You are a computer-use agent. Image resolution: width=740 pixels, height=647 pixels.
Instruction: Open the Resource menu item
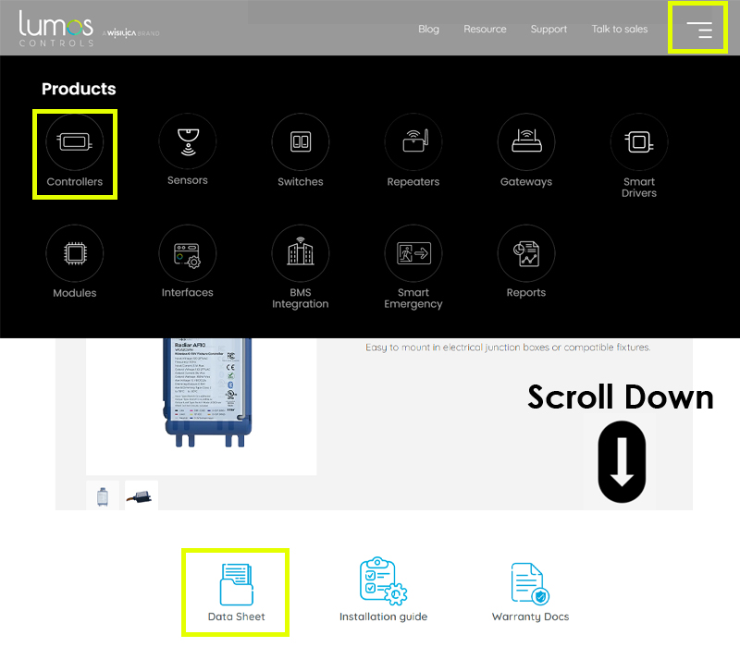pyautogui.click(x=485, y=30)
